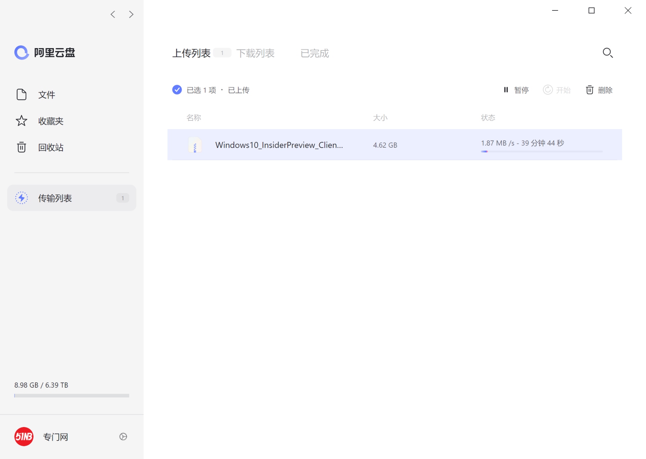Screen dimensions: 646x459
Task: Delete the selected upload with 删除
Action: click(599, 90)
